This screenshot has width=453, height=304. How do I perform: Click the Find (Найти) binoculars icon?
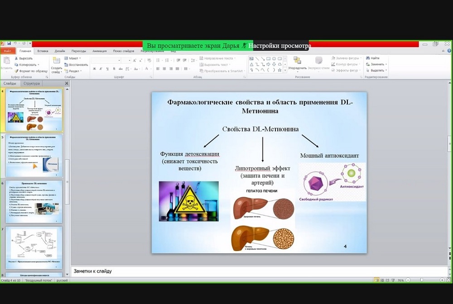(368, 58)
